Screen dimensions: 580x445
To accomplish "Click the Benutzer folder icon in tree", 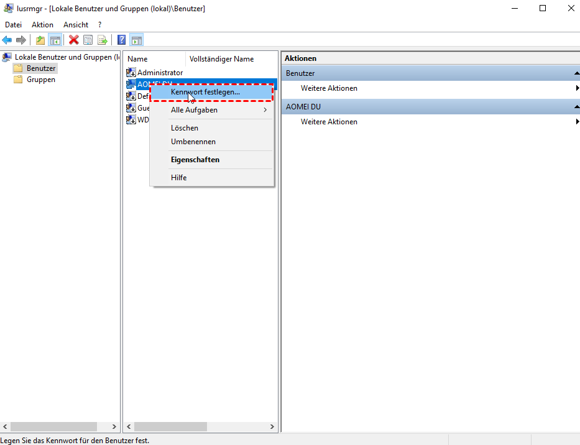I will (x=18, y=68).
